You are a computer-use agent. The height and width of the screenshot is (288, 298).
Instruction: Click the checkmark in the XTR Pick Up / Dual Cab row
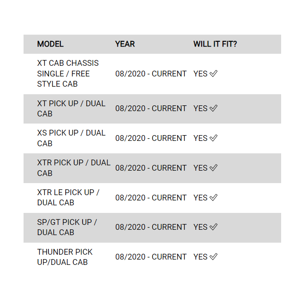tap(213, 168)
